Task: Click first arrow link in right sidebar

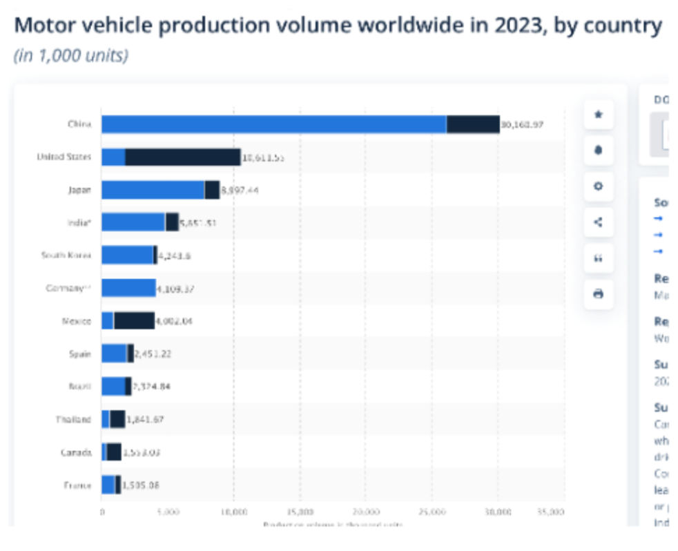Action: click(658, 218)
